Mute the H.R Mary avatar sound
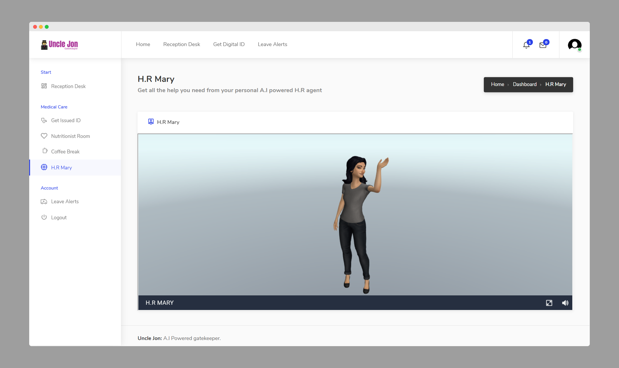The width and height of the screenshot is (619, 368). pos(565,303)
